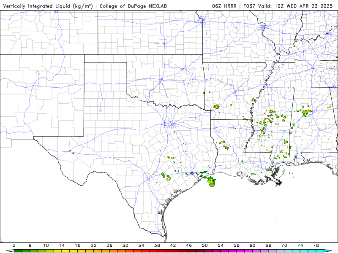The width and height of the screenshot is (338, 253).
Task: Click the storm cell at the Oklahoma-Arkansas-Texas border corner
Action: tap(211, 110)
